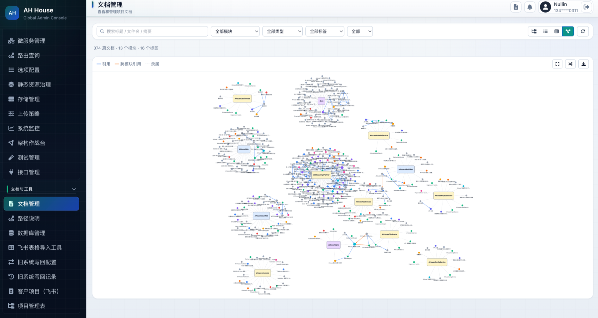Click the Nullin user avatar icon
The image size is (598, 318).
click(545, 7)
